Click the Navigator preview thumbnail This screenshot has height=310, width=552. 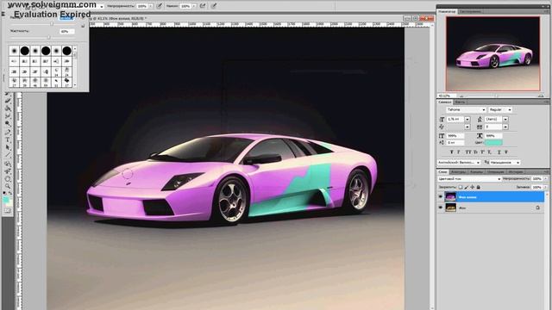(492, 53)
